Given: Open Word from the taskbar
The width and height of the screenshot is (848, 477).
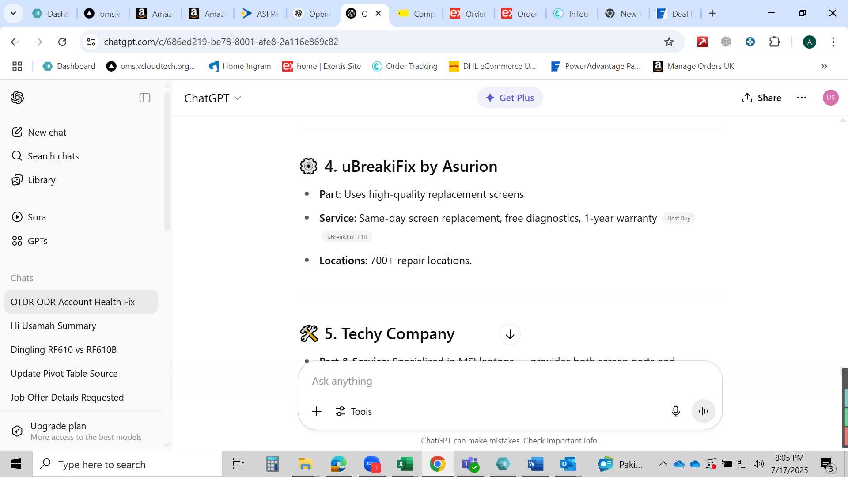Looking at the screenshot, I should click(535, 464).
